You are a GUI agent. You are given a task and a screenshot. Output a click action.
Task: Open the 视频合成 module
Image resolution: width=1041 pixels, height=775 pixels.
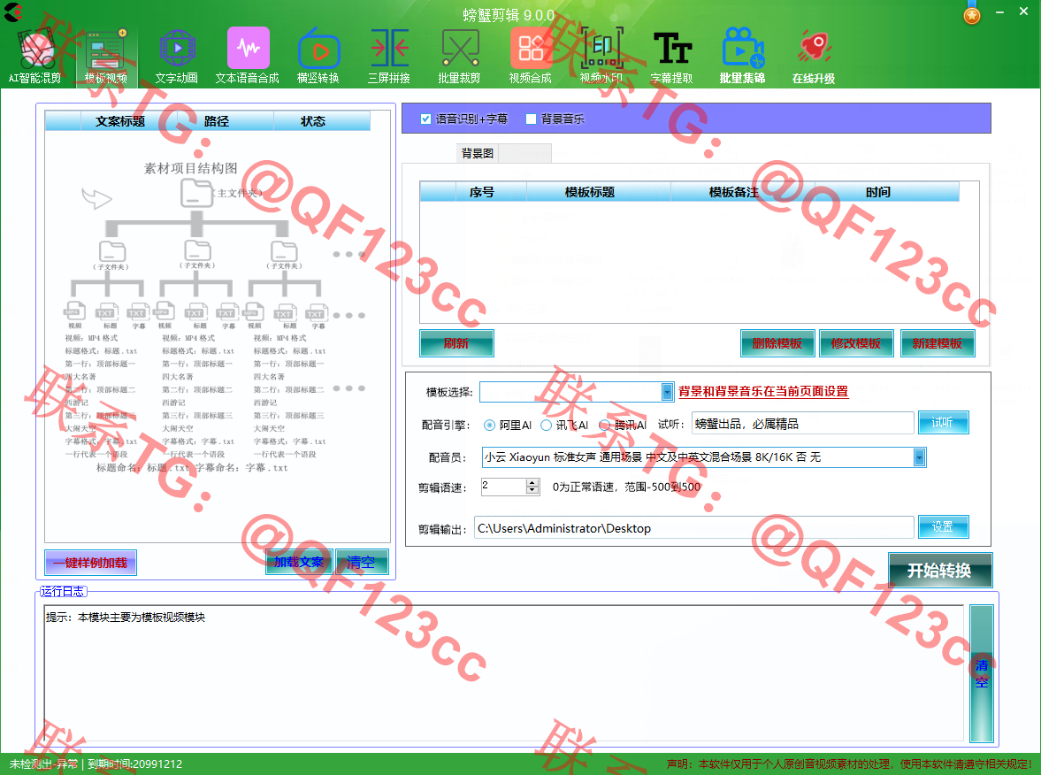click(x=531, y=57)
